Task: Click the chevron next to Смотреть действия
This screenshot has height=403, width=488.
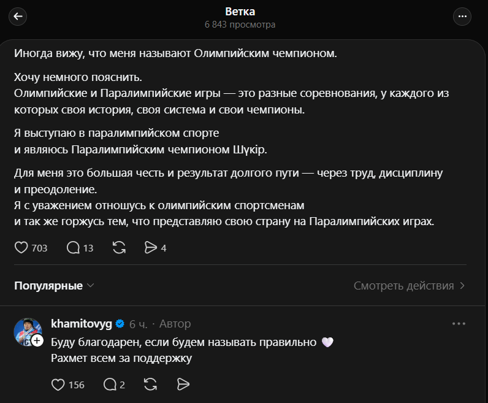Action: tap(462, 286)
